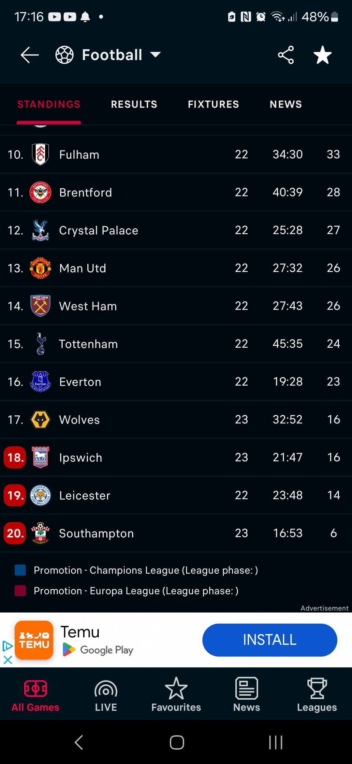352x764 pixels.
Task: Tap the Wolves badge icon
Action: click(40, 420)
